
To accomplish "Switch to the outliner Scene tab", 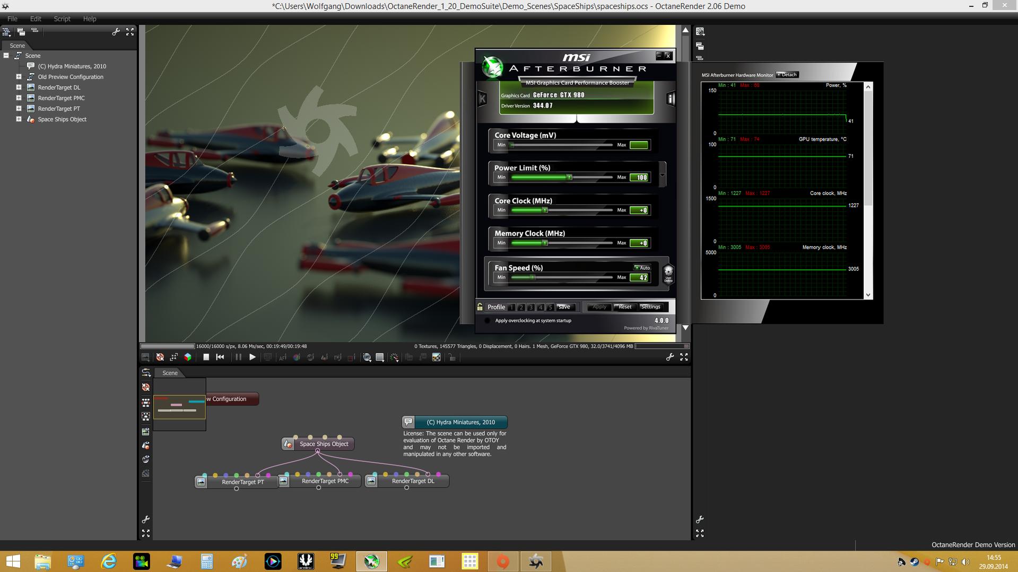I will [17, 46].
